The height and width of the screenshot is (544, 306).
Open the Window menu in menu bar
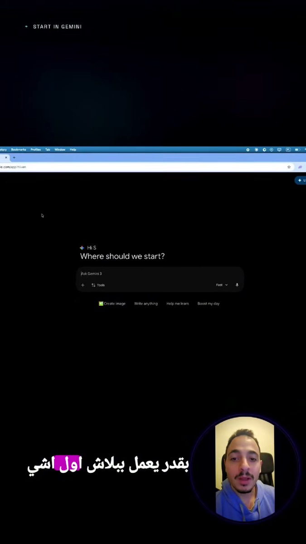[60, 150]
